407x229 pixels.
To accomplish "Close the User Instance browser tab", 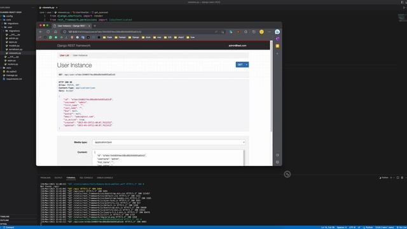I will (x=89, y=25).
